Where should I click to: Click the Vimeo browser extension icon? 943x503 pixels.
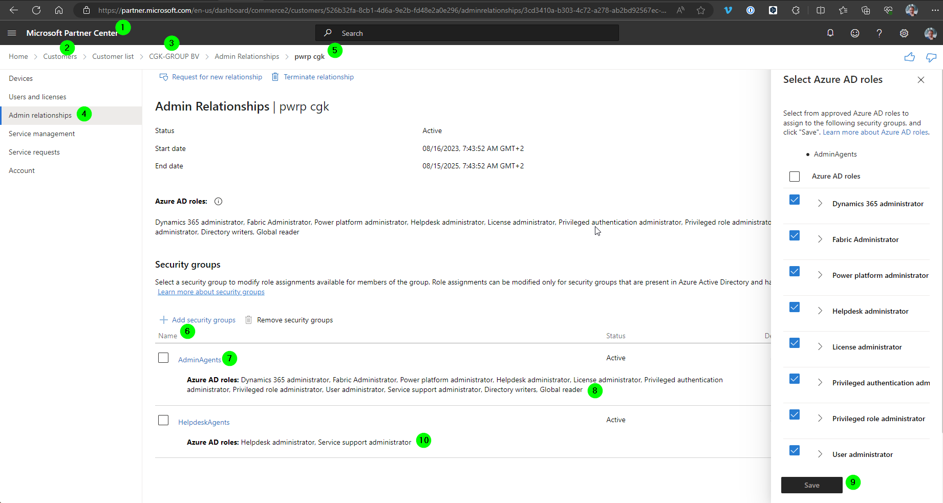tap(728, 10)
